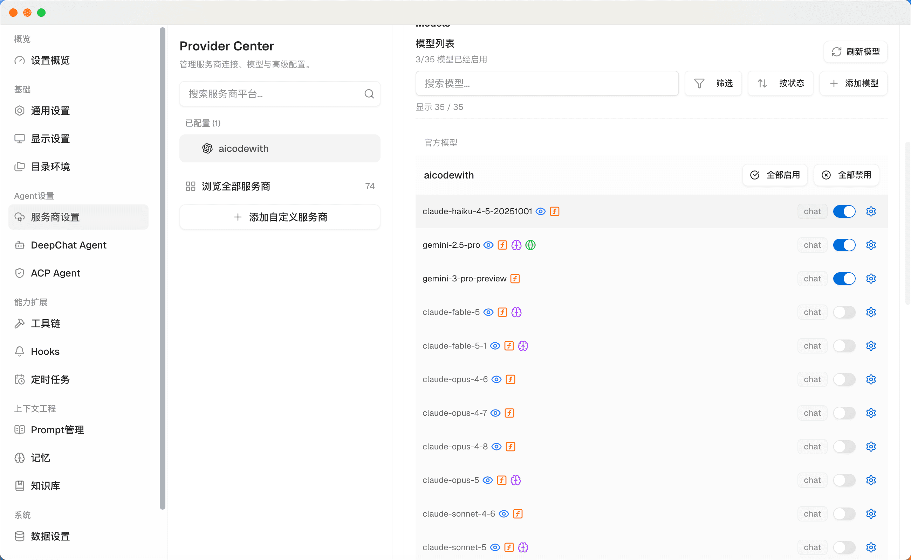Click the chat tag on claude-opus-4-7
This screenshot has width=911, height=560.
pyautogui.click(x=812, y=413)
